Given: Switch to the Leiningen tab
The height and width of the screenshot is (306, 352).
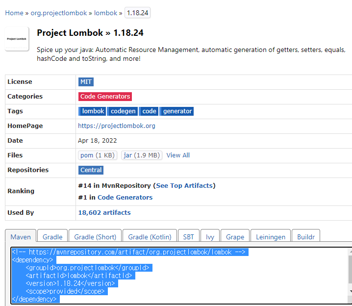Looking at the screenshot, I should (271, 237).
